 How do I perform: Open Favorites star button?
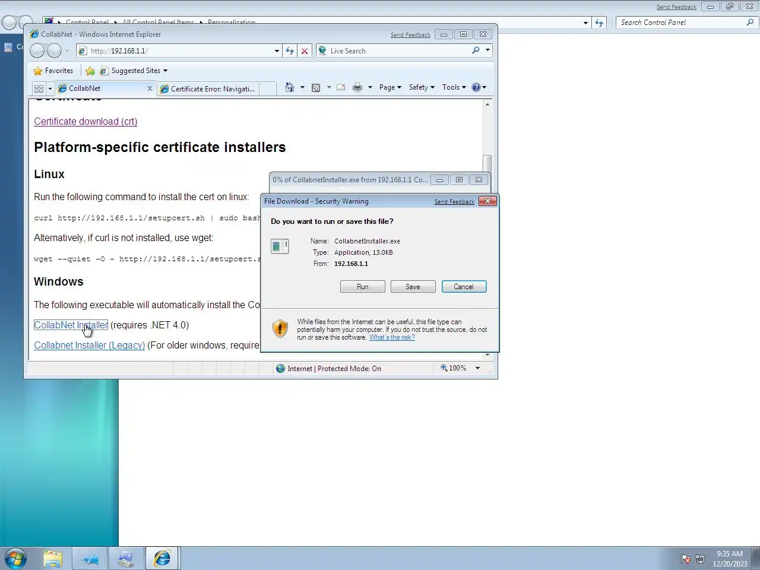pos(53,71)
